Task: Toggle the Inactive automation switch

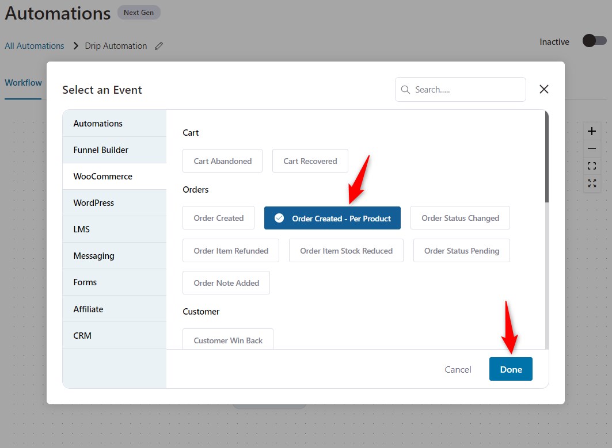Action: coord(594,41)
